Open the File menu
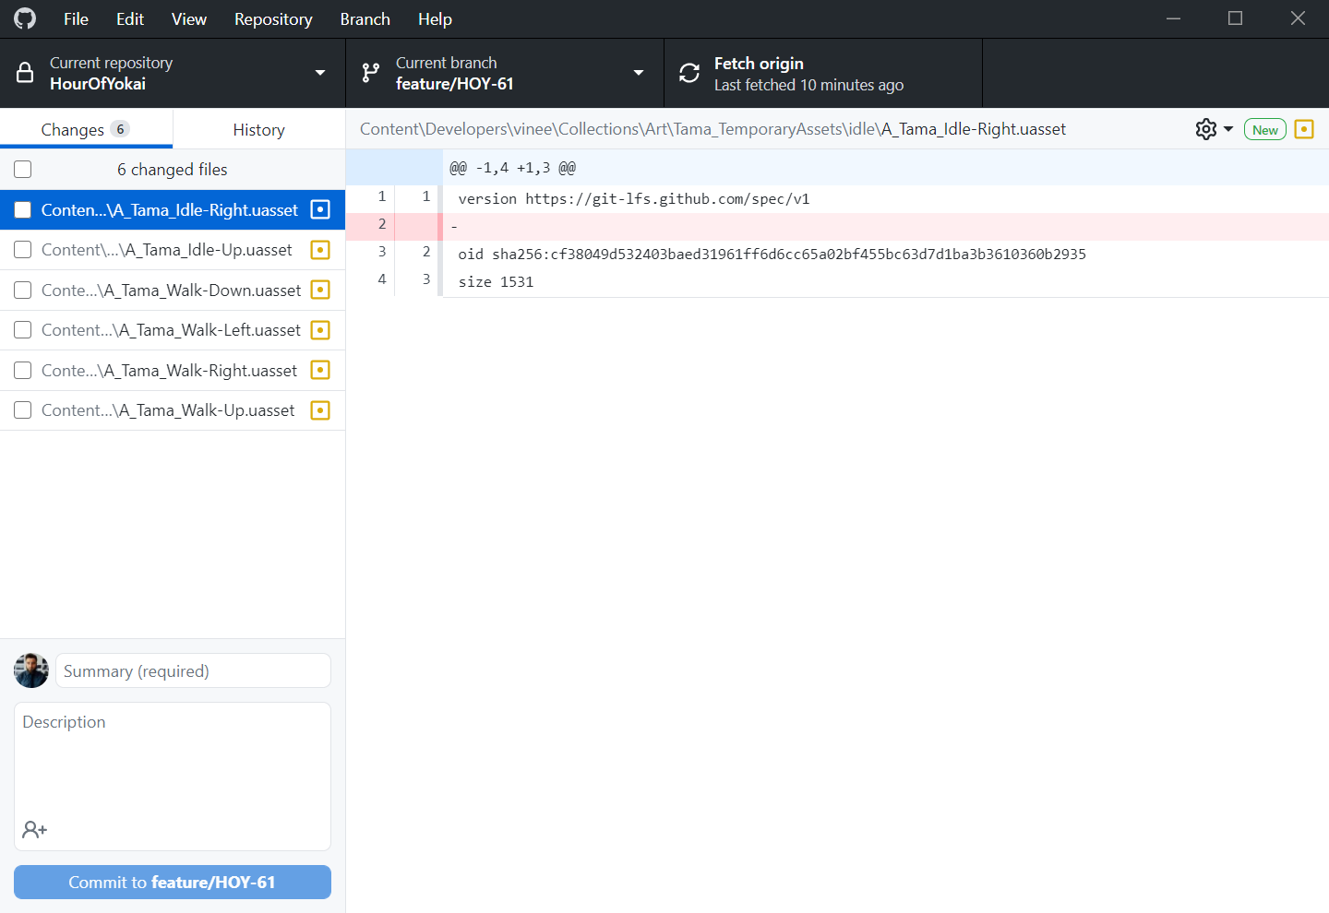The width and height of the screenshot is (1329, 913). 76,18
